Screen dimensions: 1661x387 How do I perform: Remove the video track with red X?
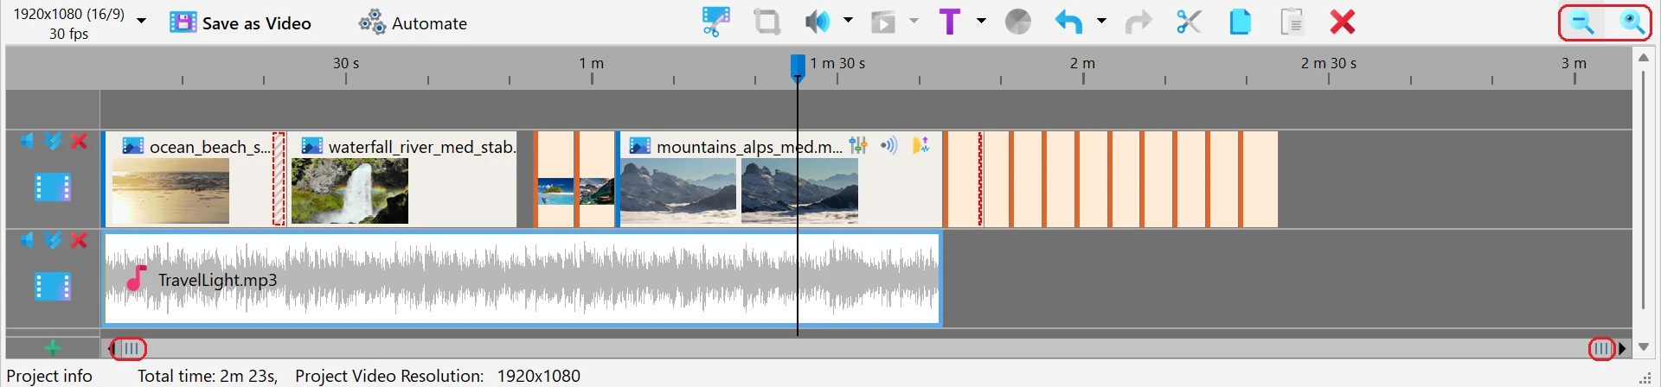pos(79,141)
